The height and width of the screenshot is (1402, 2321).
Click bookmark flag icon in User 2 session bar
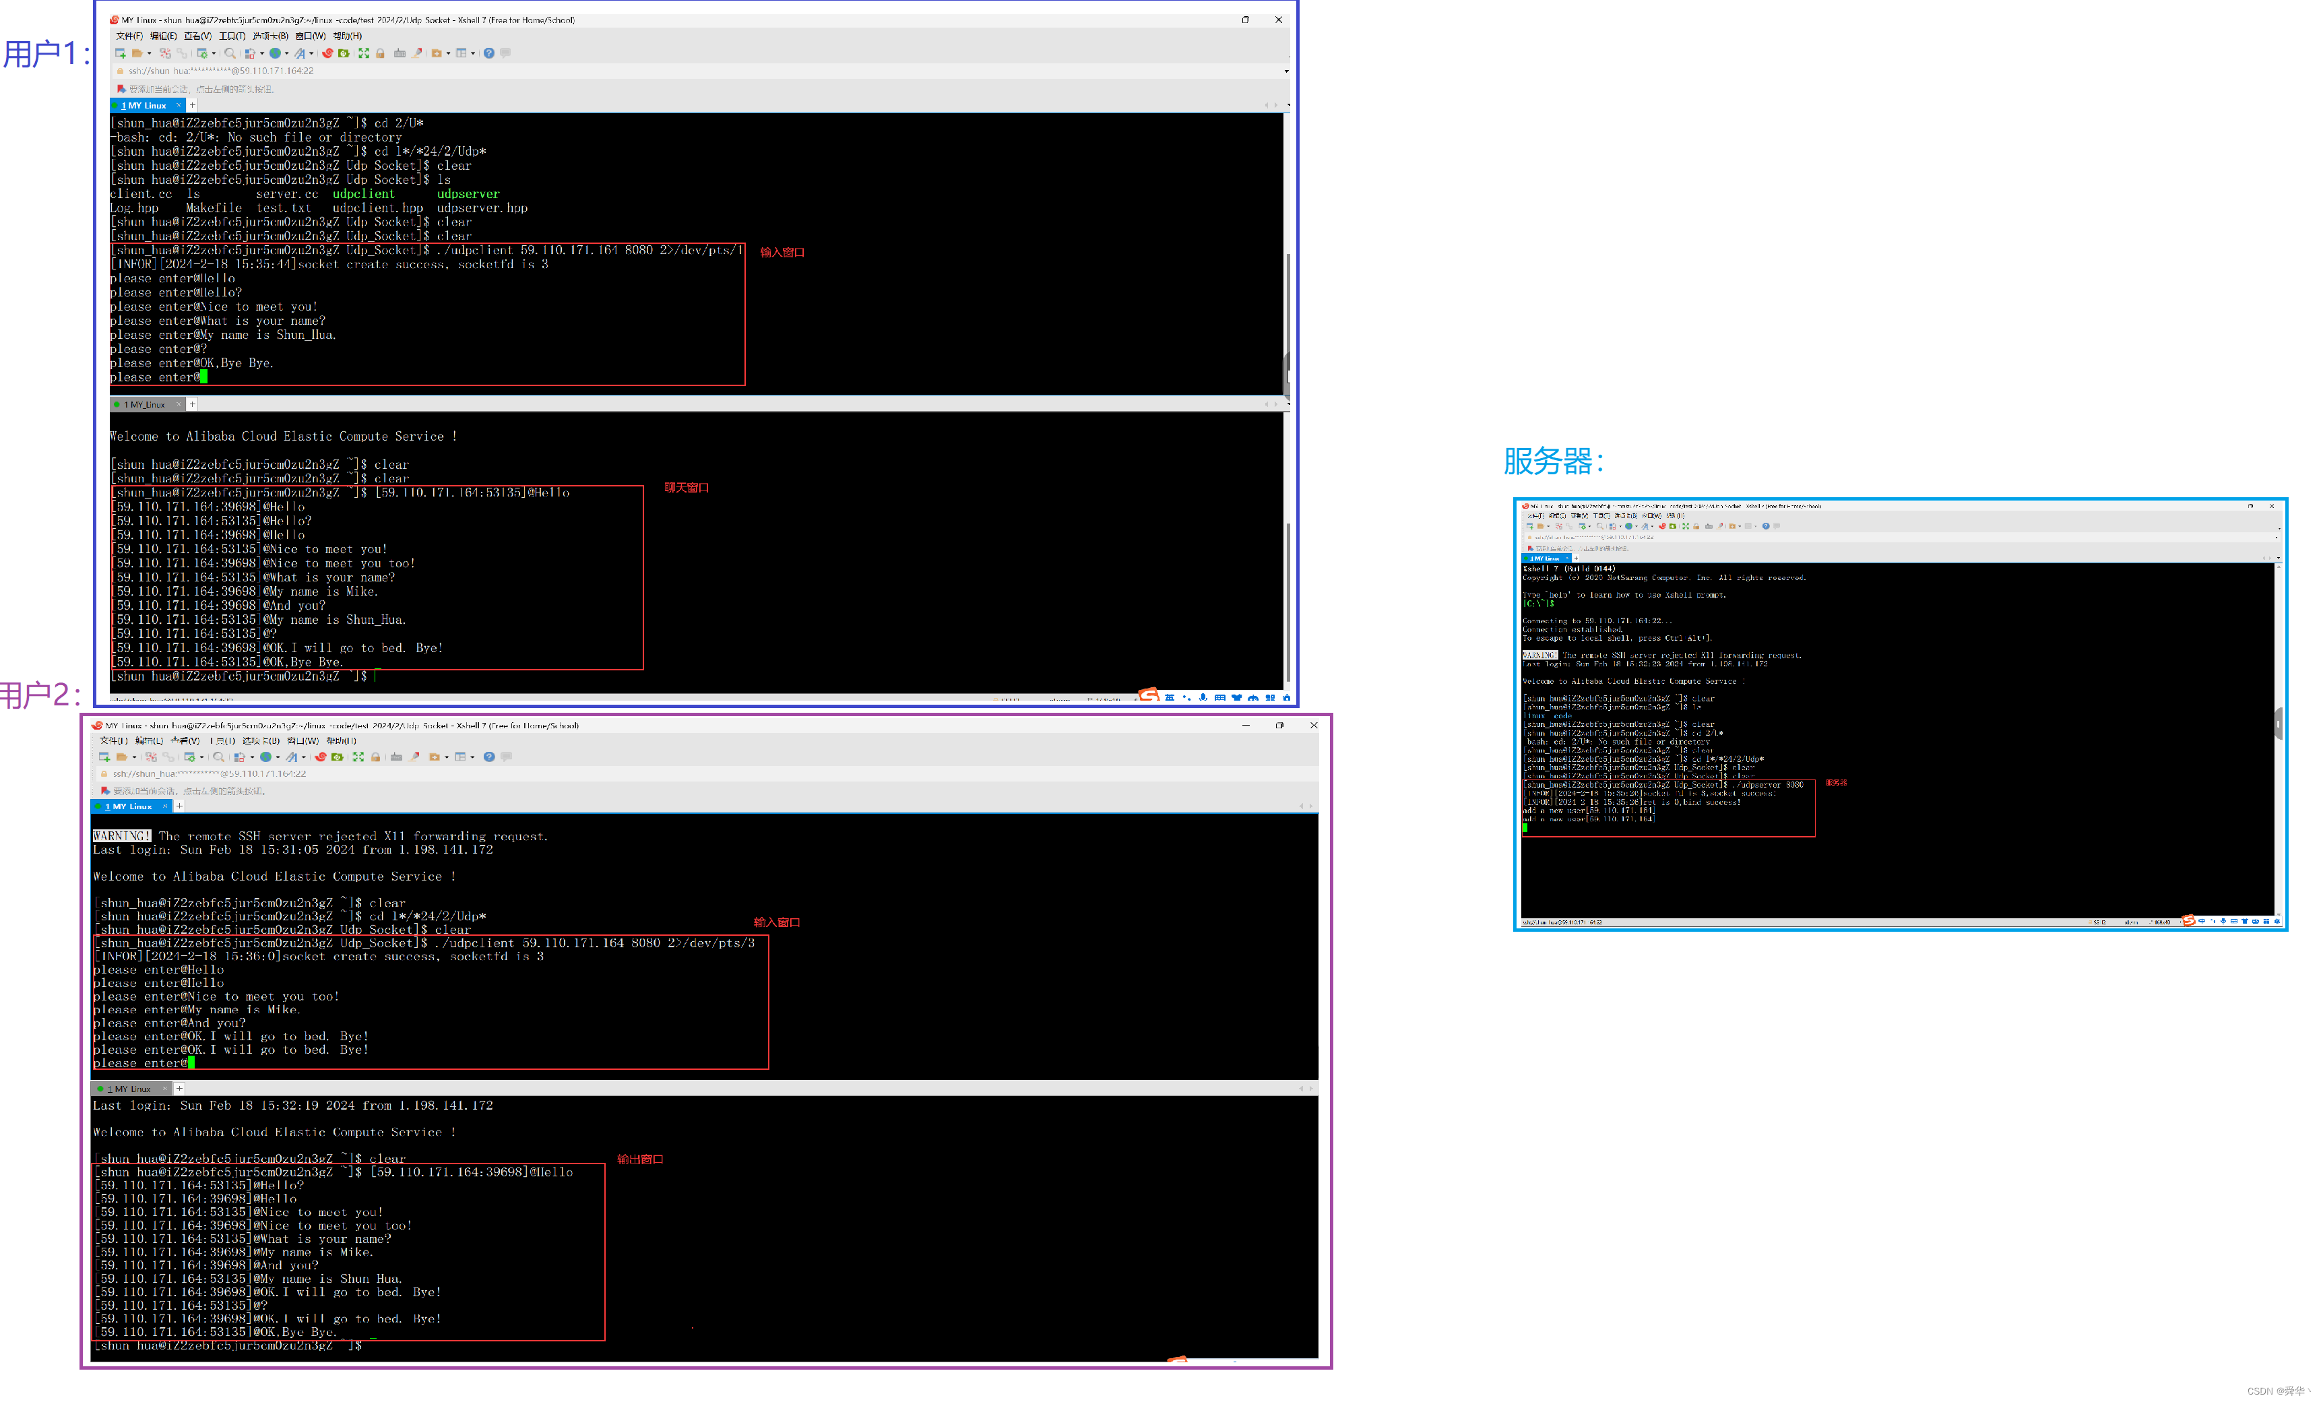coord(106,792)
